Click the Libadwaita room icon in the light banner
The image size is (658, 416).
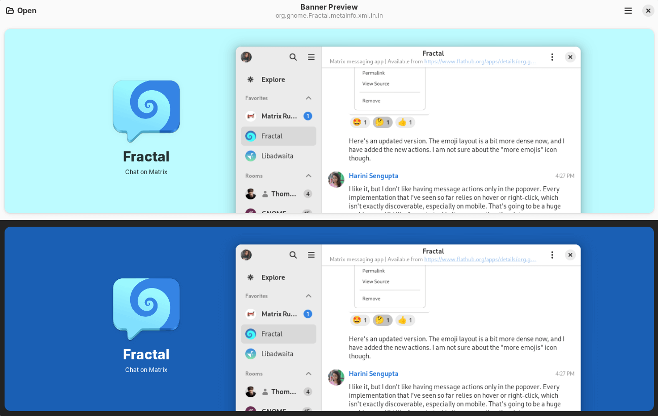[x=251, y=156]
